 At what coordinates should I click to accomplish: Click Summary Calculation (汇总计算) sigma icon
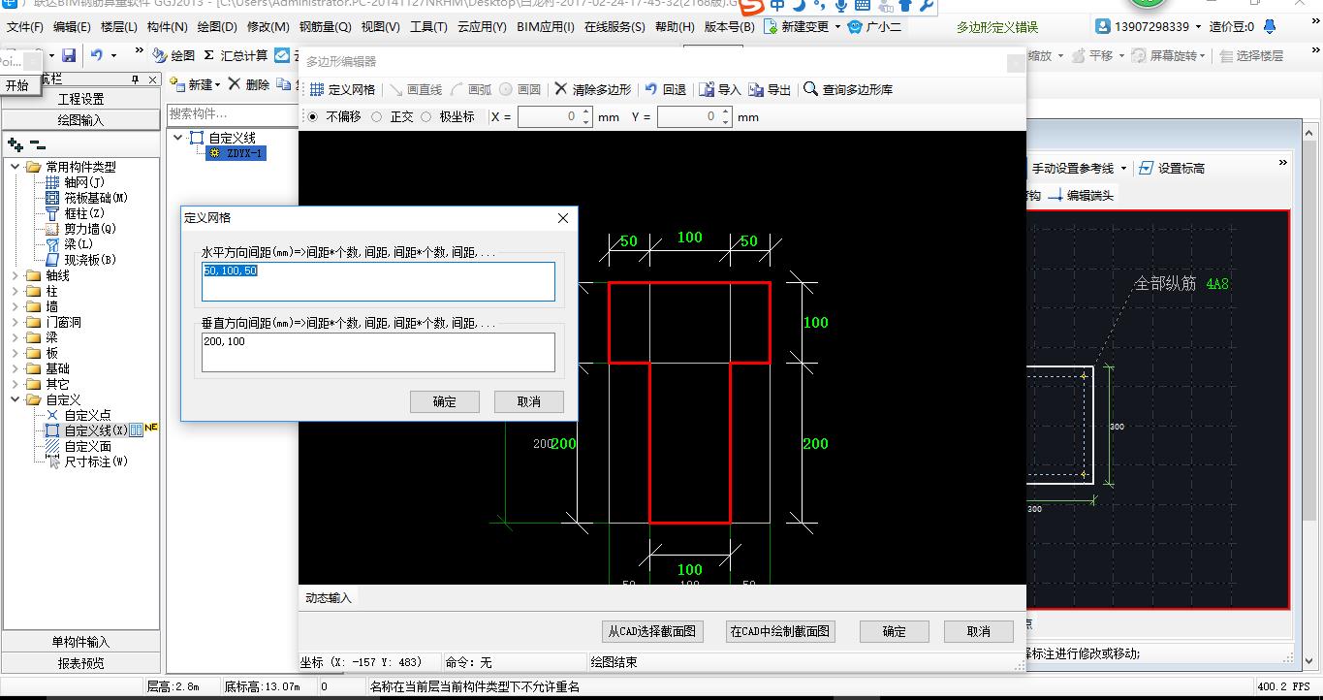tap(208, 56)
